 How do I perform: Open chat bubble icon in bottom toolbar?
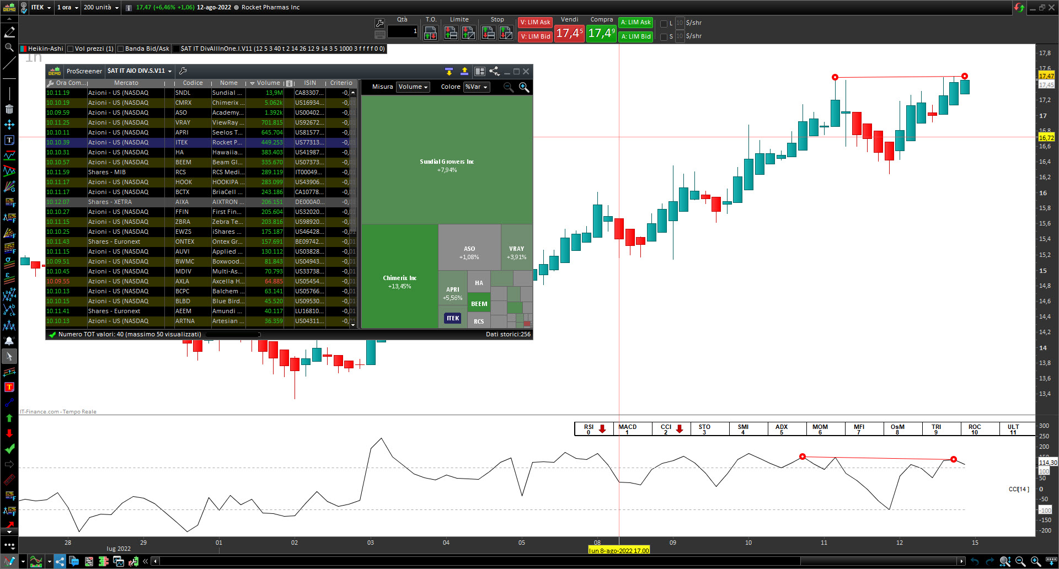click(x=74, y=562)
